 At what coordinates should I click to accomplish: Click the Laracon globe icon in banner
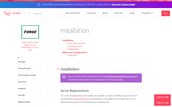(x=39, y=4)
